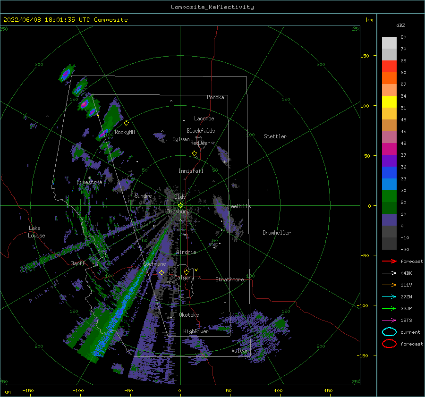Click the Stettler label
This screenshot has width=425, height=397.
click(275, 136)
